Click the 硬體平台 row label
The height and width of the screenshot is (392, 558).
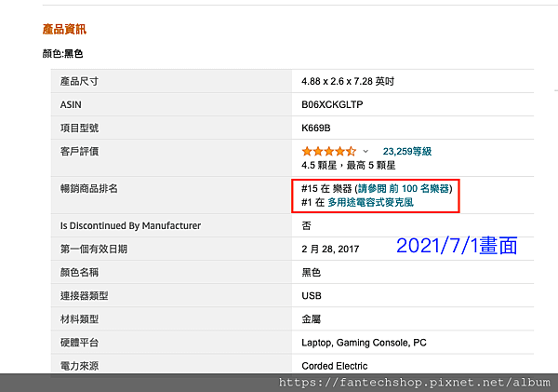[x=79, y=343]
